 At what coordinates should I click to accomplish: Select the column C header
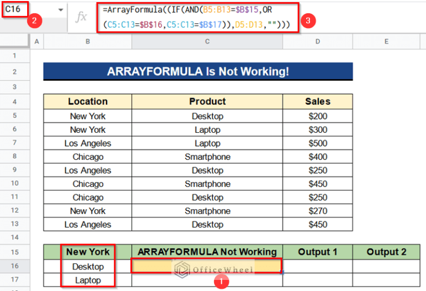[x=207, y=41]
